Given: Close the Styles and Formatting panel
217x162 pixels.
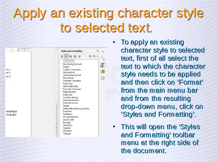Looking at the screenshot, I should coord(98,51).
